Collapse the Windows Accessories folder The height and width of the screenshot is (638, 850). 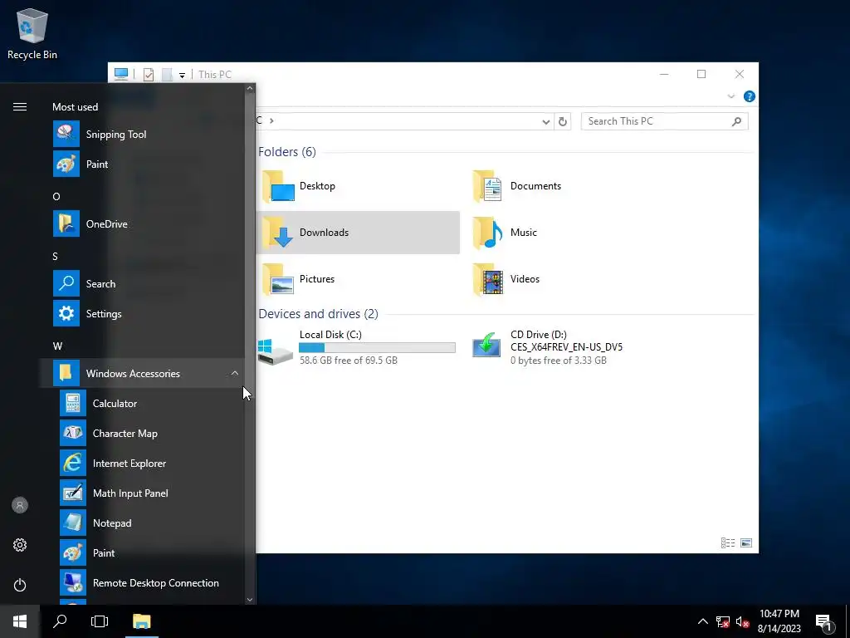point(142,373)
